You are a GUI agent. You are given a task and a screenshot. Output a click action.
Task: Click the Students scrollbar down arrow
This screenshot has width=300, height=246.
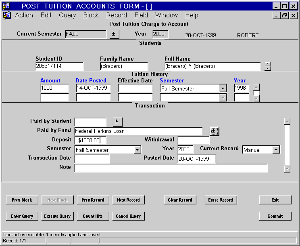click(268, 68)
